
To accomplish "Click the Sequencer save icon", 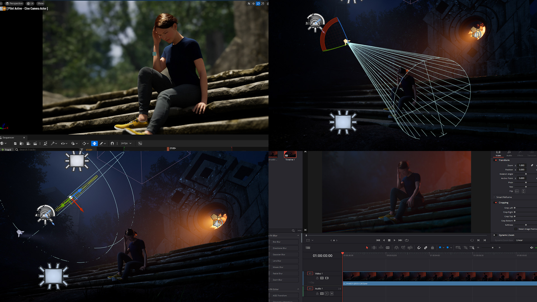I will click(15, 143).
